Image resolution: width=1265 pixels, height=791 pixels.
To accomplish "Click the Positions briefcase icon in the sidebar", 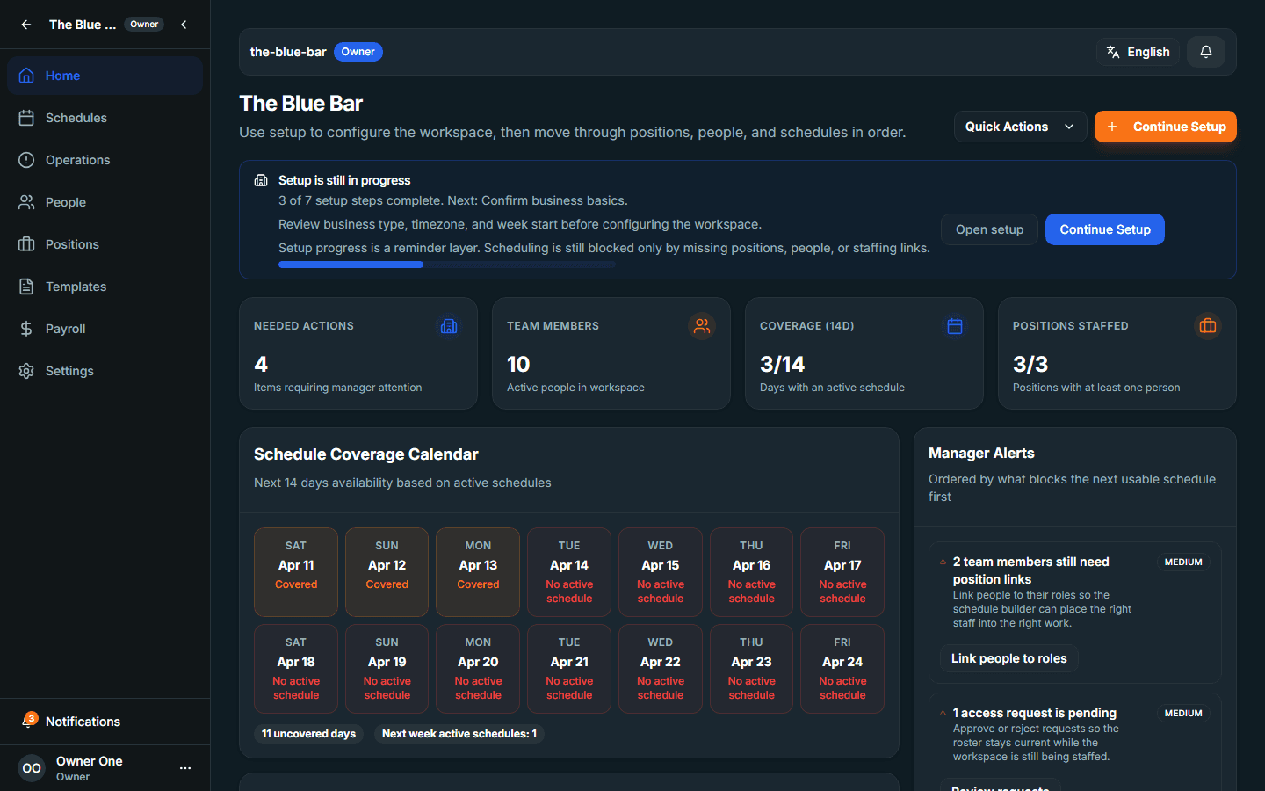I will (x=26, y=244).
